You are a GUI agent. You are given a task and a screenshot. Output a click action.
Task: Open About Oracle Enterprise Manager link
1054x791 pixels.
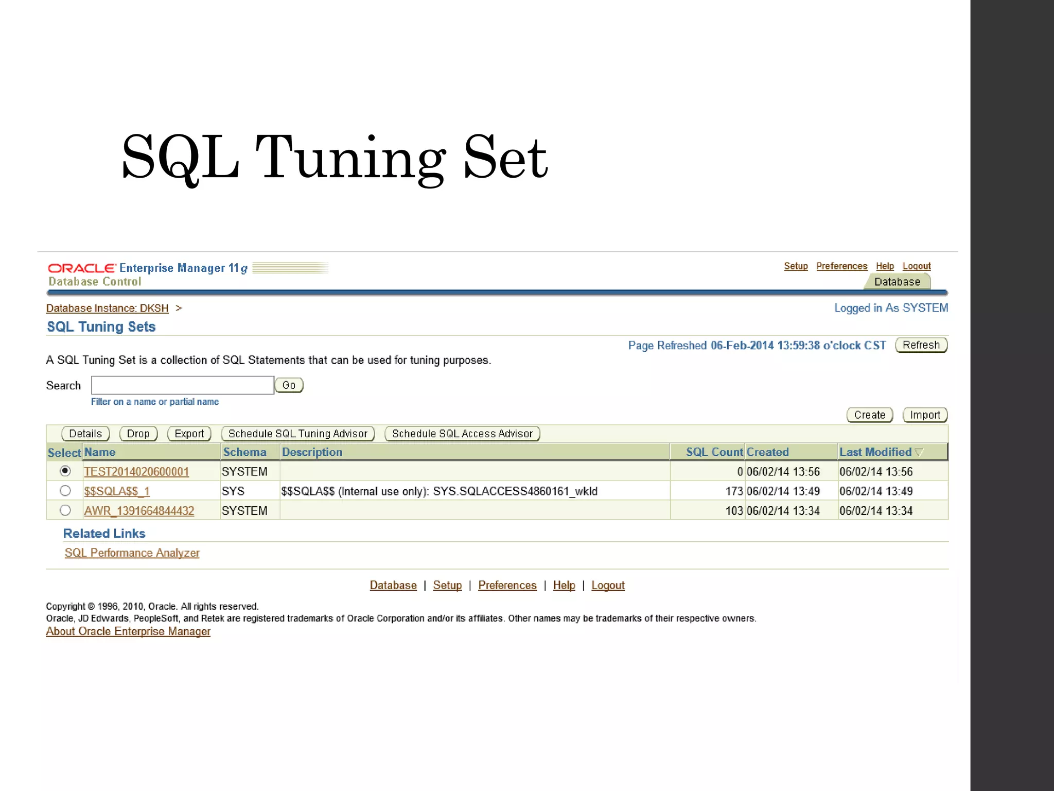pos(128,631)
